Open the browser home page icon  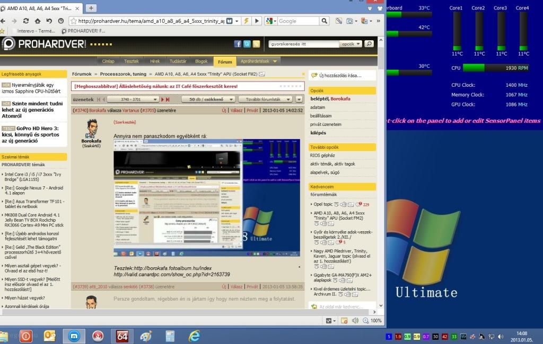pos(38,21)
